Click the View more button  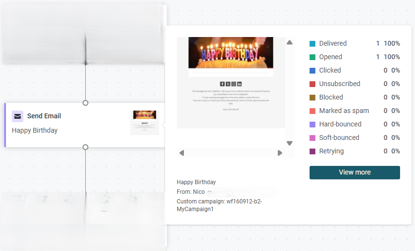pos(355,173)
